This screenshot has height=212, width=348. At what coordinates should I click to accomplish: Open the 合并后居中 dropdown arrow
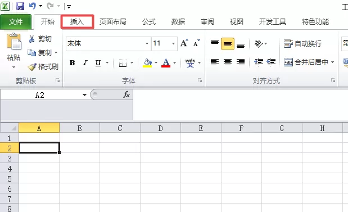tap(332, 62)
